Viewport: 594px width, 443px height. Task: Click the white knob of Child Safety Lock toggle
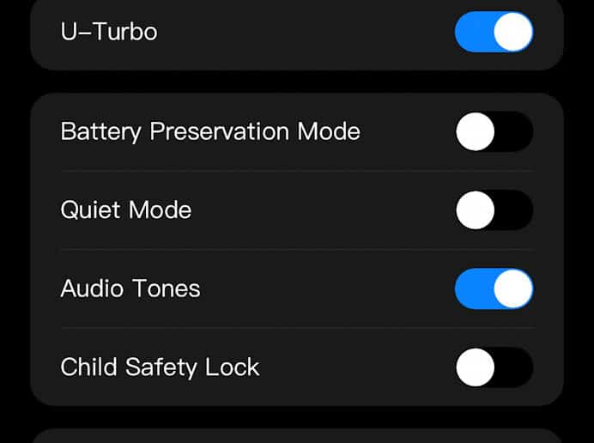(x=475, y=367)
